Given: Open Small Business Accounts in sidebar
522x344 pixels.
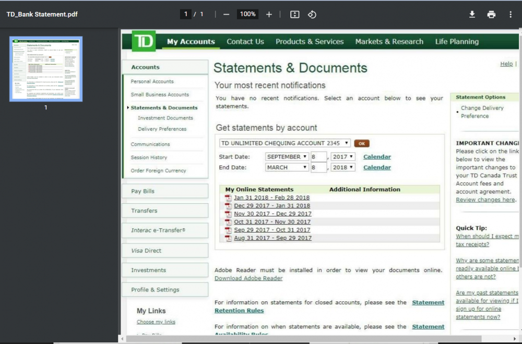Looking at the screenshot, I should point(160,95).
